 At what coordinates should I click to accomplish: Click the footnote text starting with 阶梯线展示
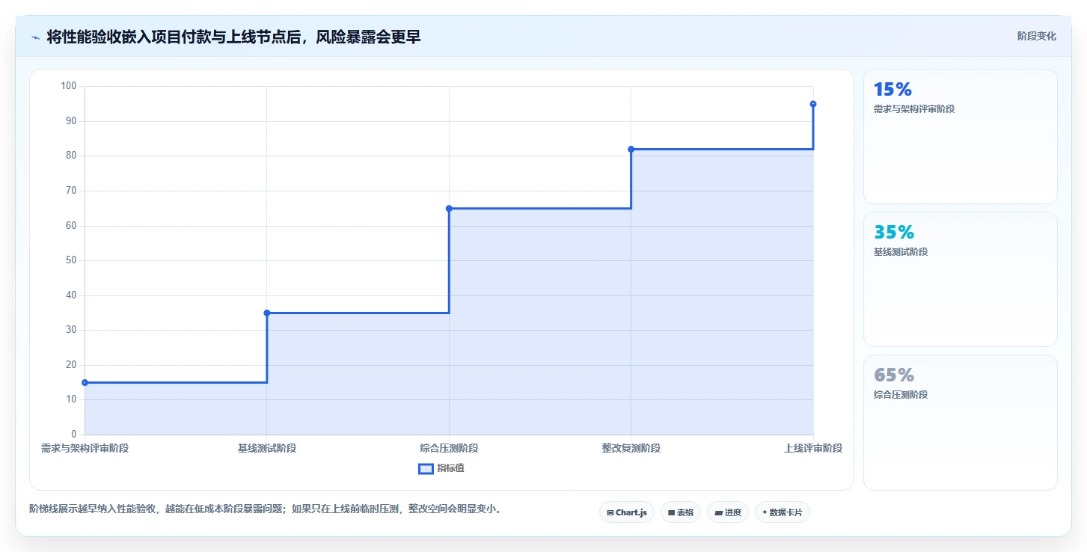[x=265, y=509]
